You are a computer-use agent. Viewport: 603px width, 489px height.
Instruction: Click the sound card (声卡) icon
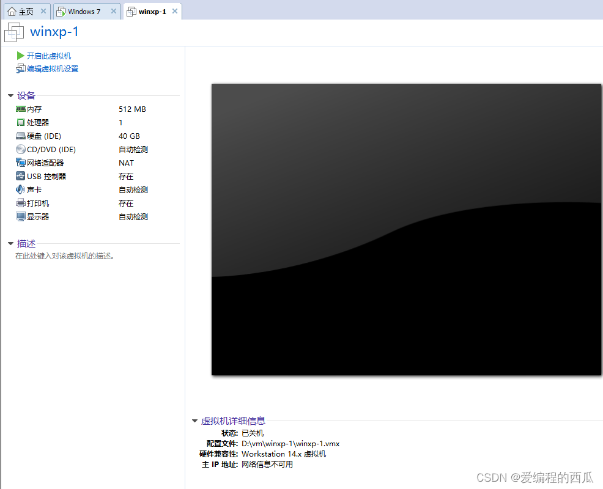point(21,189)
